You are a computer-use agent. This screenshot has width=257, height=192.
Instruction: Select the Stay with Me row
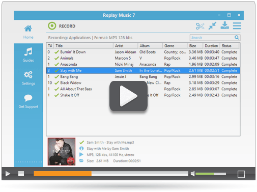[x=143, y=70]
